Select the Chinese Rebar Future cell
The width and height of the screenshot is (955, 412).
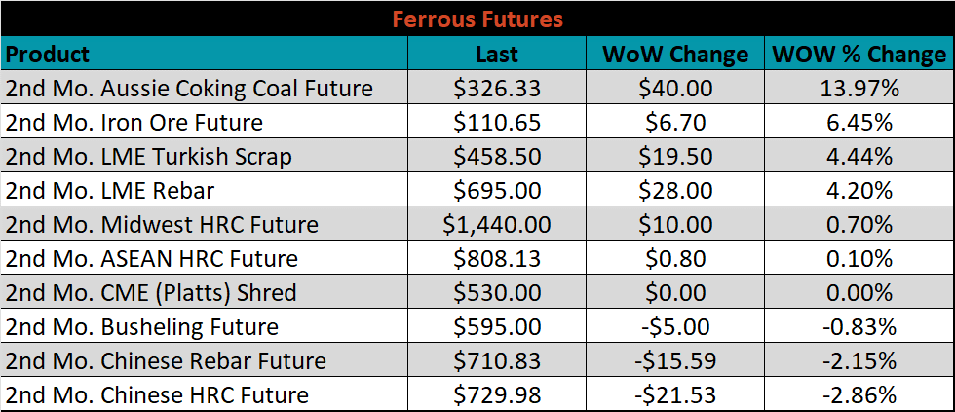click(205, 360)
